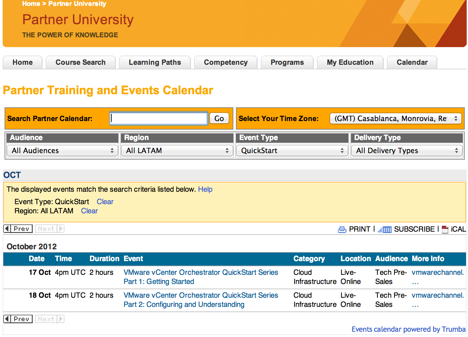
Task: Open the Delivery Type dropdown
Action: (407, 151)
